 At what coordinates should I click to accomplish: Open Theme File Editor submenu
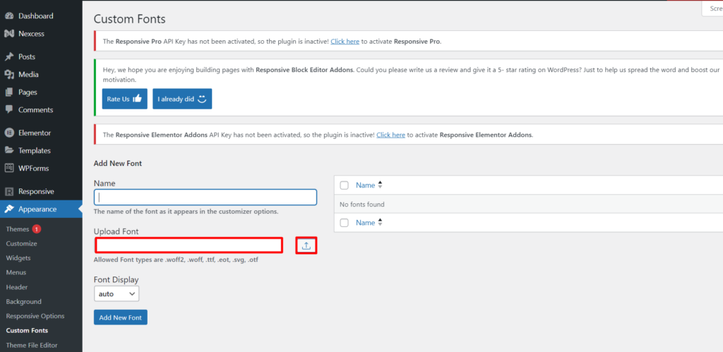pos(32,345)
